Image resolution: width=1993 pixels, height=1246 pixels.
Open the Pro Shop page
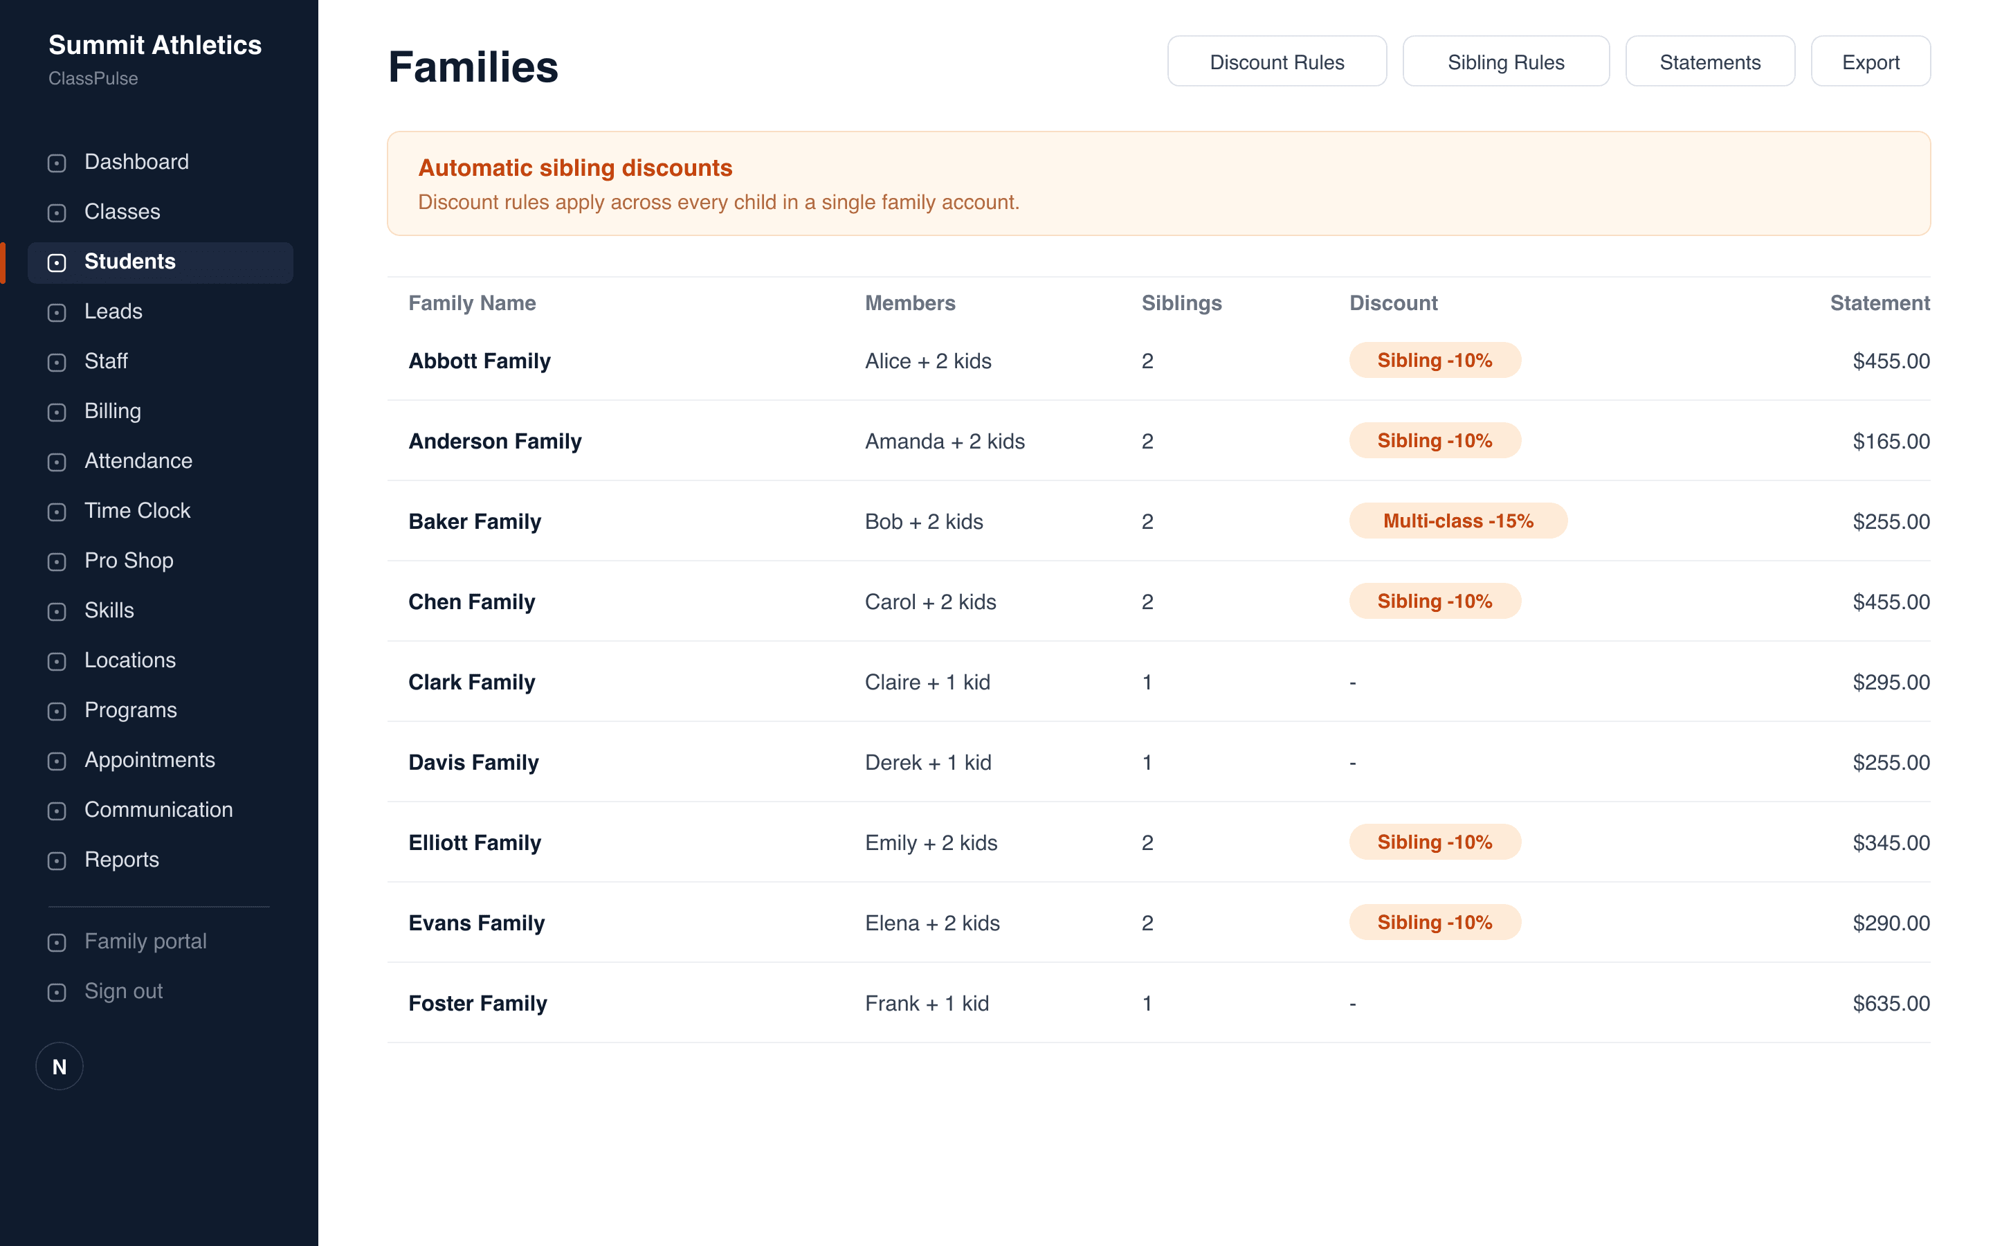[x=161, y=561]
